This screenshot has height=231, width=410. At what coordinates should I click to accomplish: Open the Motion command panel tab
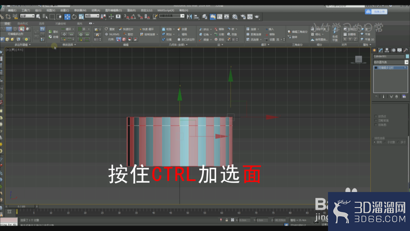click(x=393, y=50)
